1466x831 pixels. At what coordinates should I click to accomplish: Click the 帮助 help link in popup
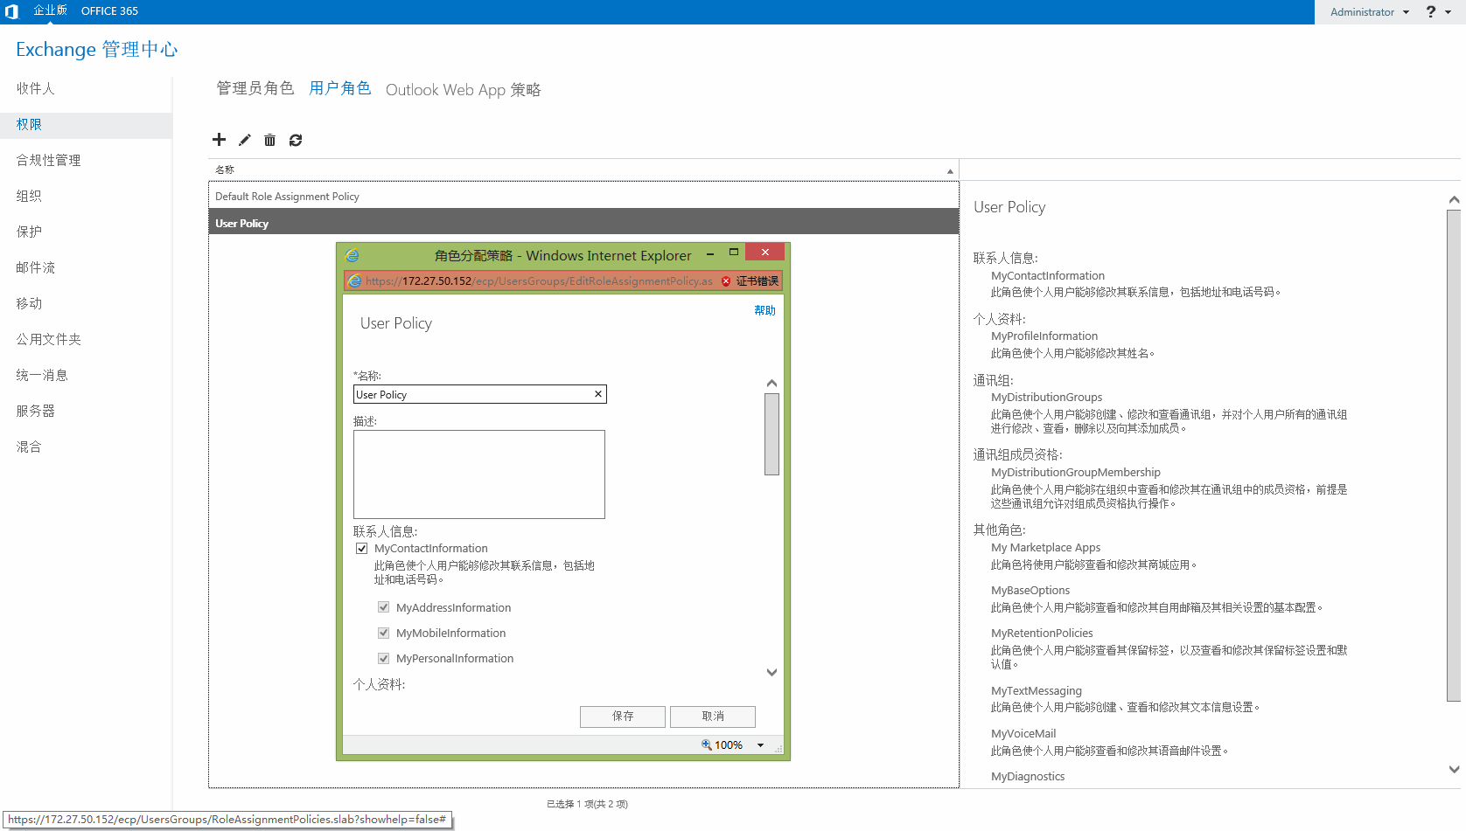(x=765, y=310)
